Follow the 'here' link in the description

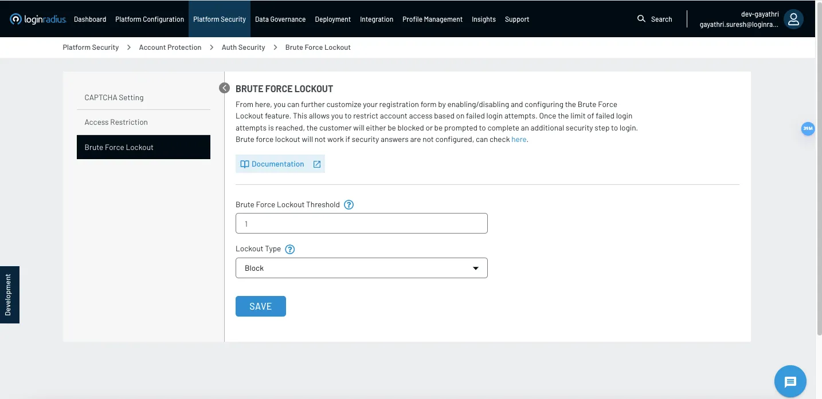coord(519,139)
